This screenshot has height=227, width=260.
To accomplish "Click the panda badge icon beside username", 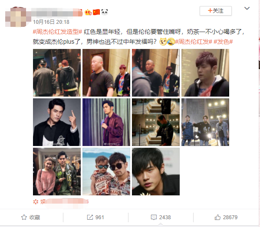I will click(105, 12).
